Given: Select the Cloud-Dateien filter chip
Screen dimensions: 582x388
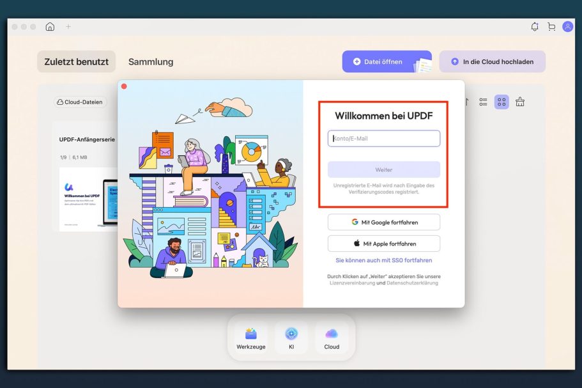Looking at the screenshot, I should 80,102.
